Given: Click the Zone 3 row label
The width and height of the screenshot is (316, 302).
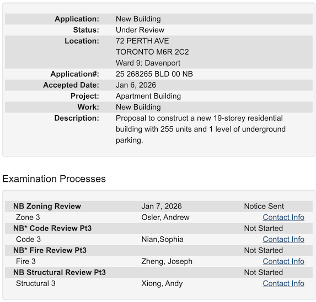Looking at the screenshot, I should [28, 217].
